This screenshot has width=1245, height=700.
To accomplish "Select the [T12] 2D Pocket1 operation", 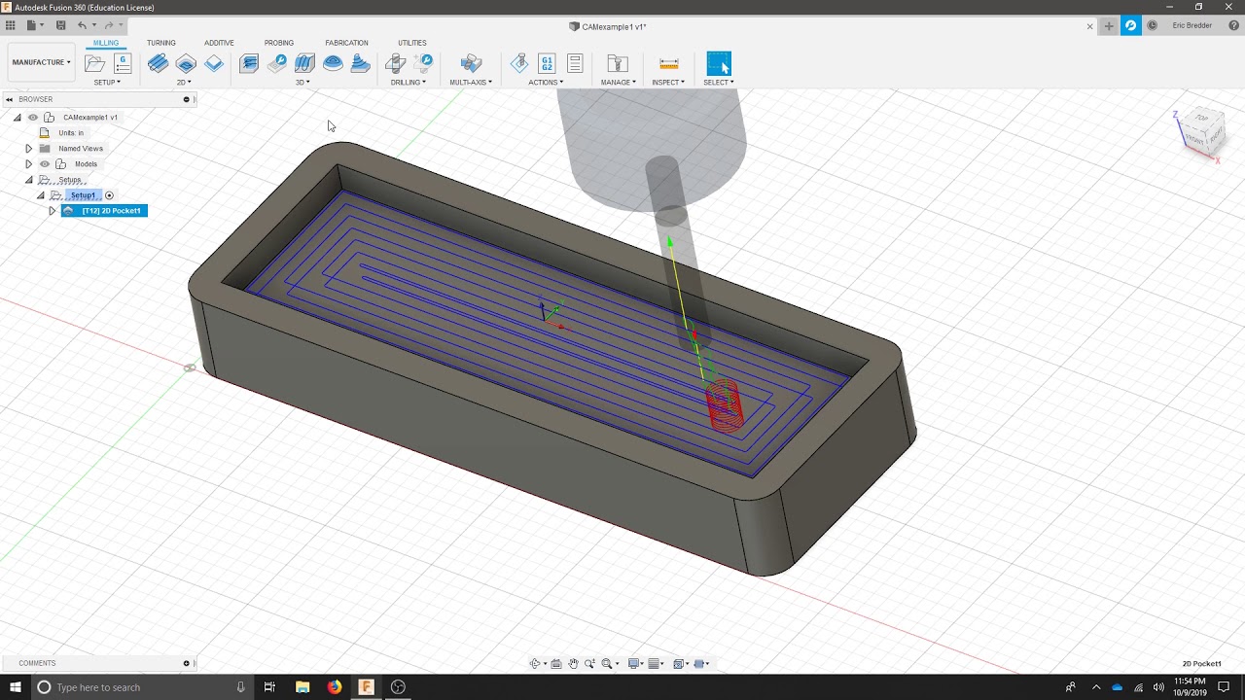I will (104, 211).
